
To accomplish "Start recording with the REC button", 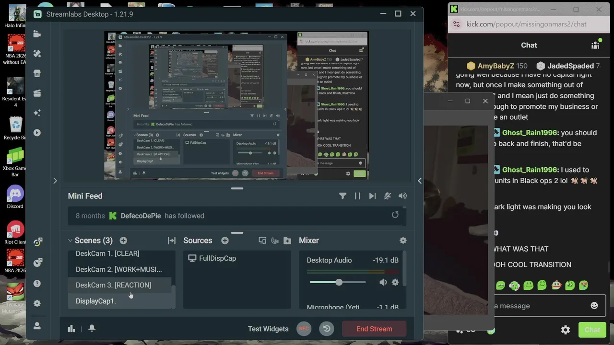I will point(304,329).
